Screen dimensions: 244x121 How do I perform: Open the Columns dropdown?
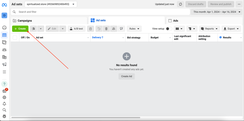click(179, 29)
